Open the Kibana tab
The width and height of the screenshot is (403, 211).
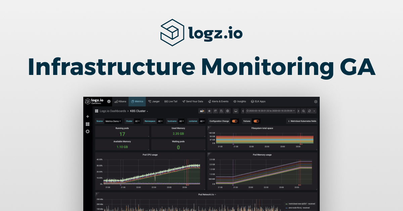click(120, 101)
